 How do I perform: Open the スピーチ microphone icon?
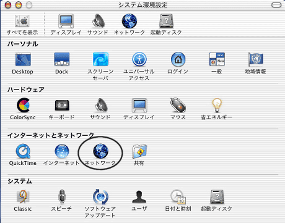[x=62, y=196]
